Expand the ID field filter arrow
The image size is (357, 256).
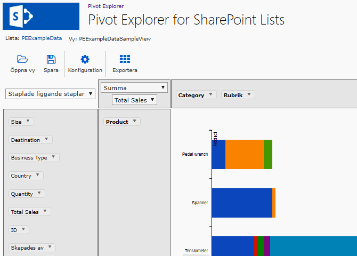point(23,229)
